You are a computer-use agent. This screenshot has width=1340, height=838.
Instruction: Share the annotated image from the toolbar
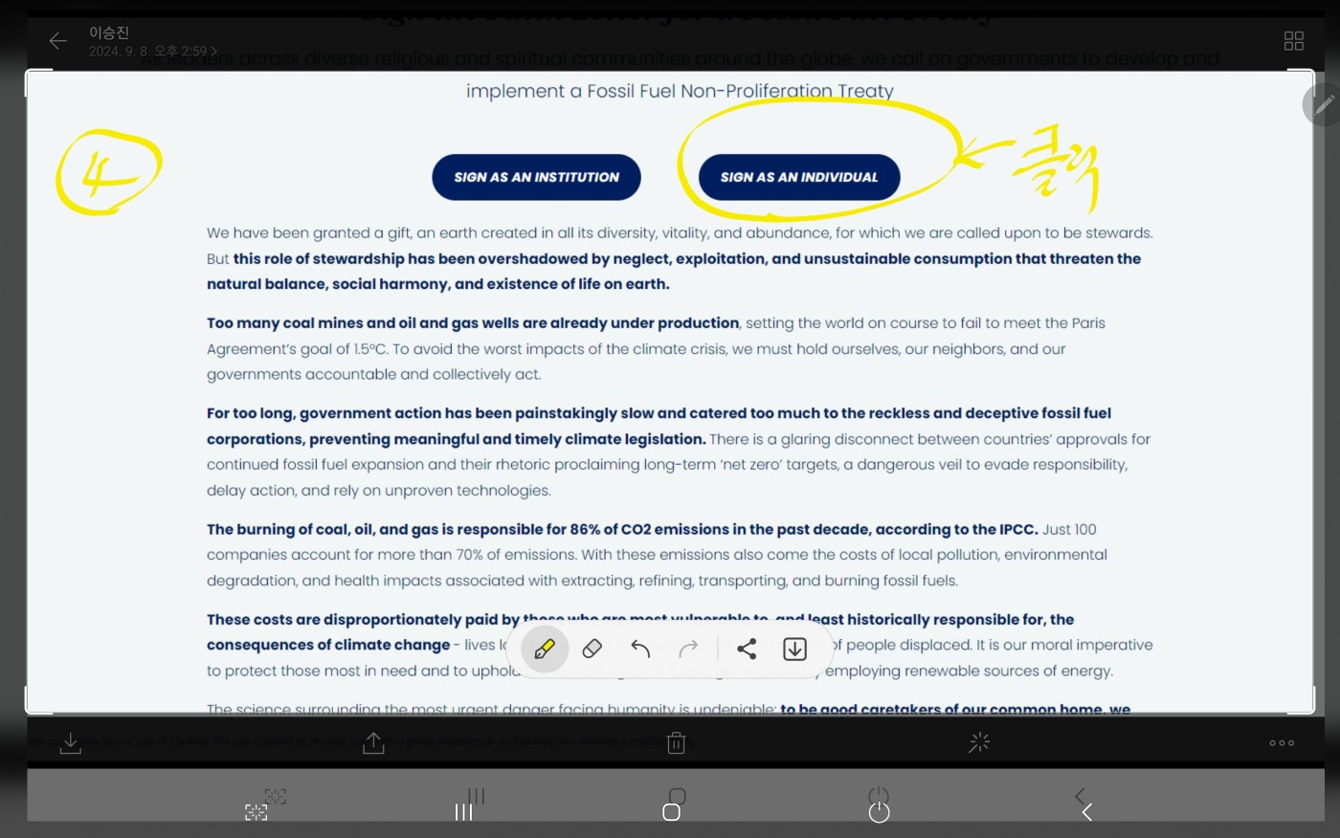point(747,650)
